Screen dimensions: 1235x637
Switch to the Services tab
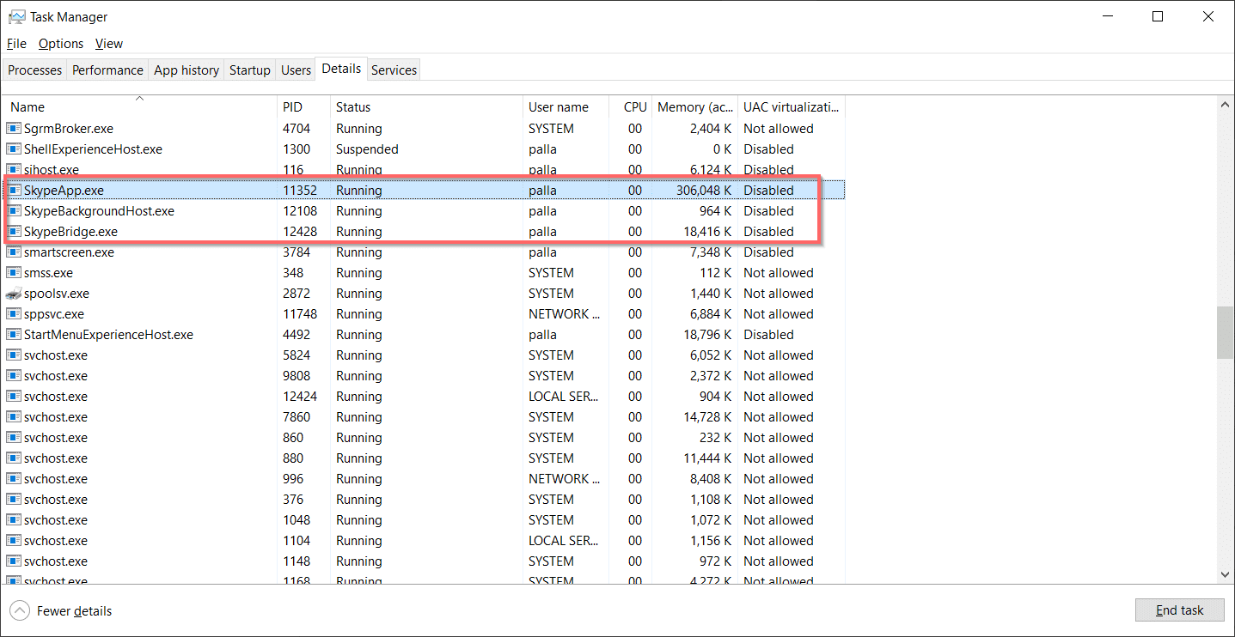394,70
